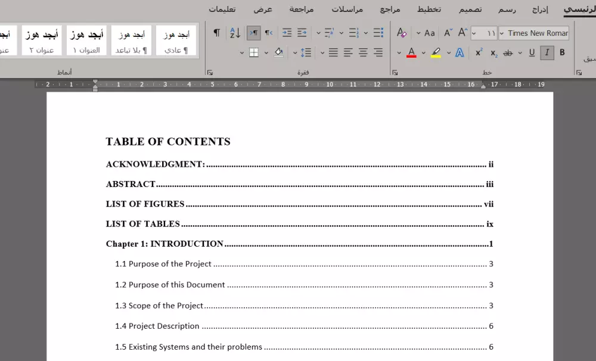Decrease paragraph indent

(302, 33)
